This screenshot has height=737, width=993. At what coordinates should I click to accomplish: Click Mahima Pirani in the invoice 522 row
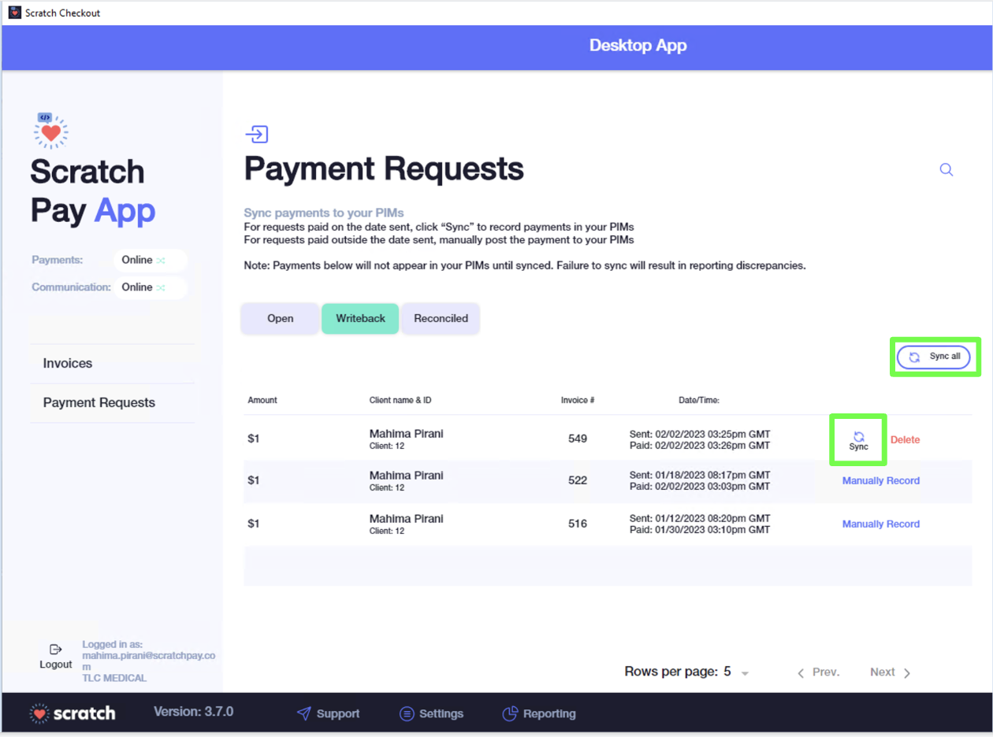[406, 476]
